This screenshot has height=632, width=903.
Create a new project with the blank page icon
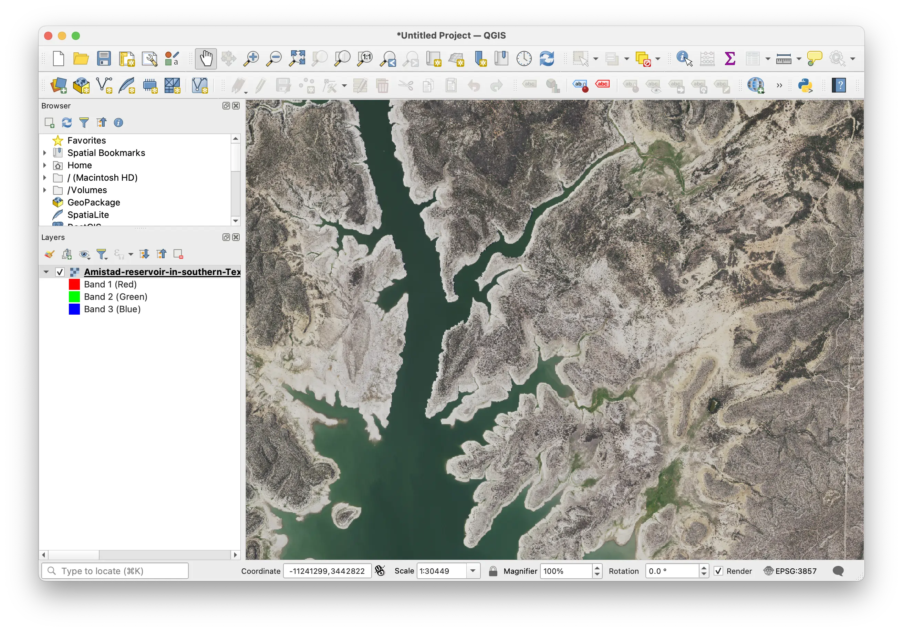pos(59,59)
